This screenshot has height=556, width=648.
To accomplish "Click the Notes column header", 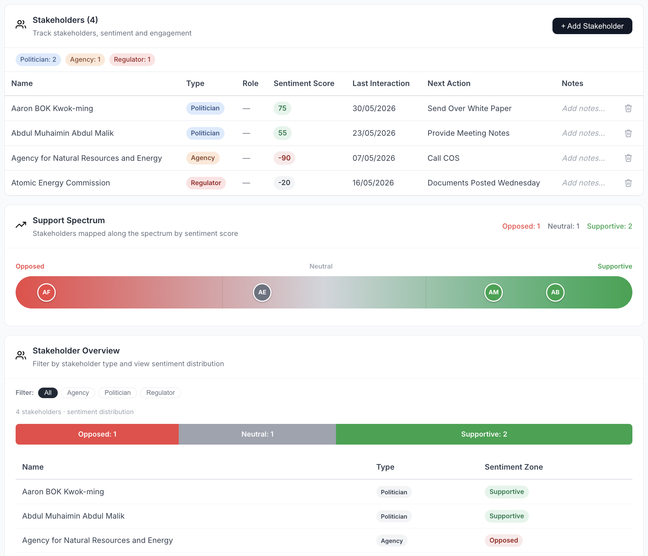I will pos(572,83).
